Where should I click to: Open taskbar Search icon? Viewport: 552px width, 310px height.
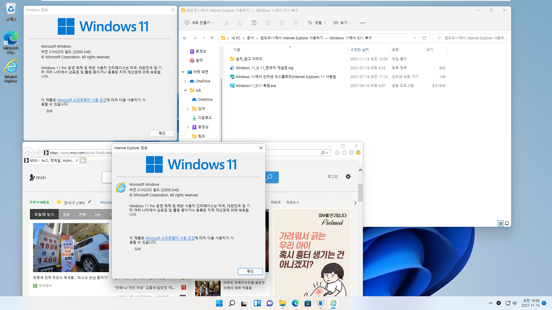coord(232,303)
